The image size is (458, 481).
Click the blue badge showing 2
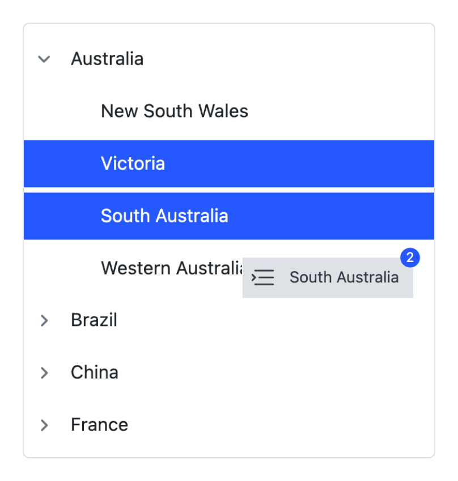click(410, 258)
